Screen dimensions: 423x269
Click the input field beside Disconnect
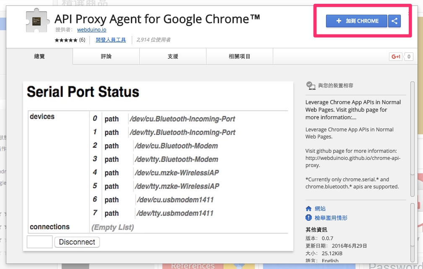[39, 242]
